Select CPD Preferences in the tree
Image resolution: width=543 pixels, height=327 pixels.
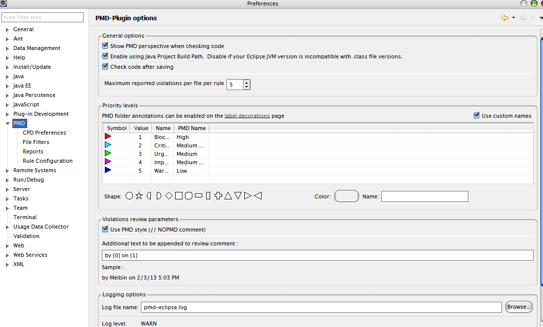44,133
